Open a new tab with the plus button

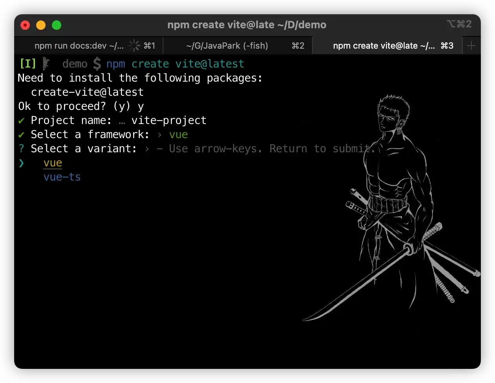click(x=471, y=46)
